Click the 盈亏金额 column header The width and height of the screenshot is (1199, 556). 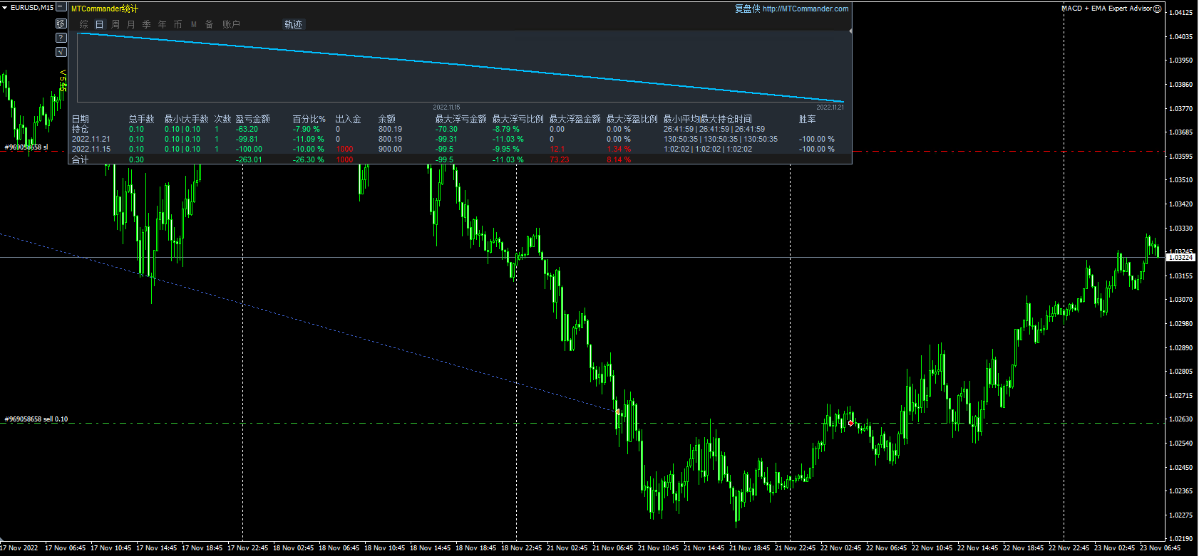pos(252,119)
